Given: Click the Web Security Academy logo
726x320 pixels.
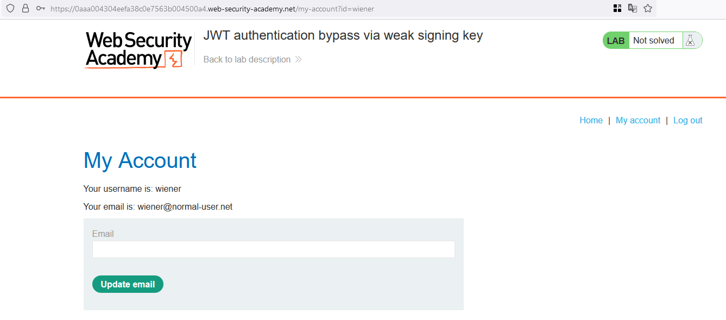Looking at the screenshot, I should click(138, 49).
